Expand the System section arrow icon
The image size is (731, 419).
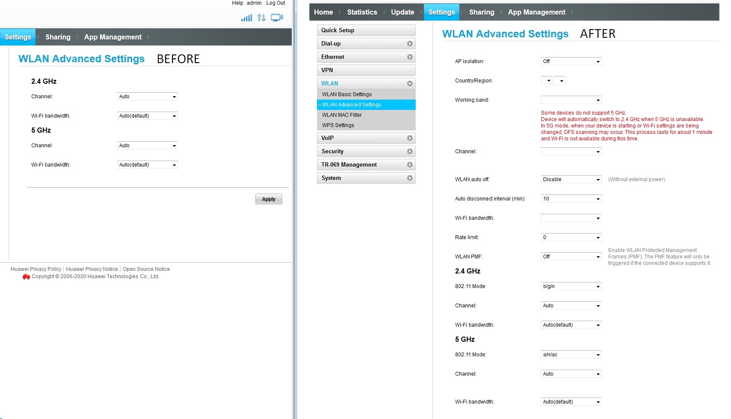[410, 178]
